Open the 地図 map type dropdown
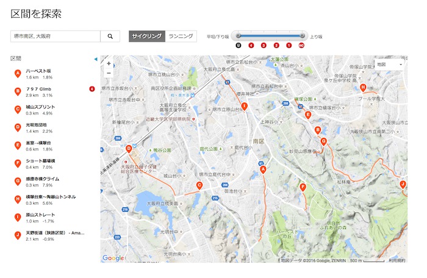427x278 pixels. (x=389, y=65)
